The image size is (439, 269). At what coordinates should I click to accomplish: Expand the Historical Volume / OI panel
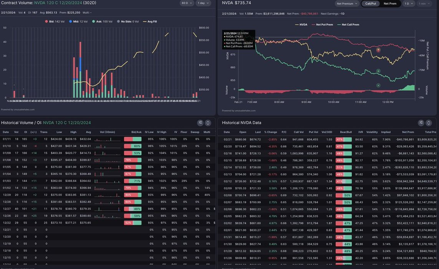[x=208, y=123]
